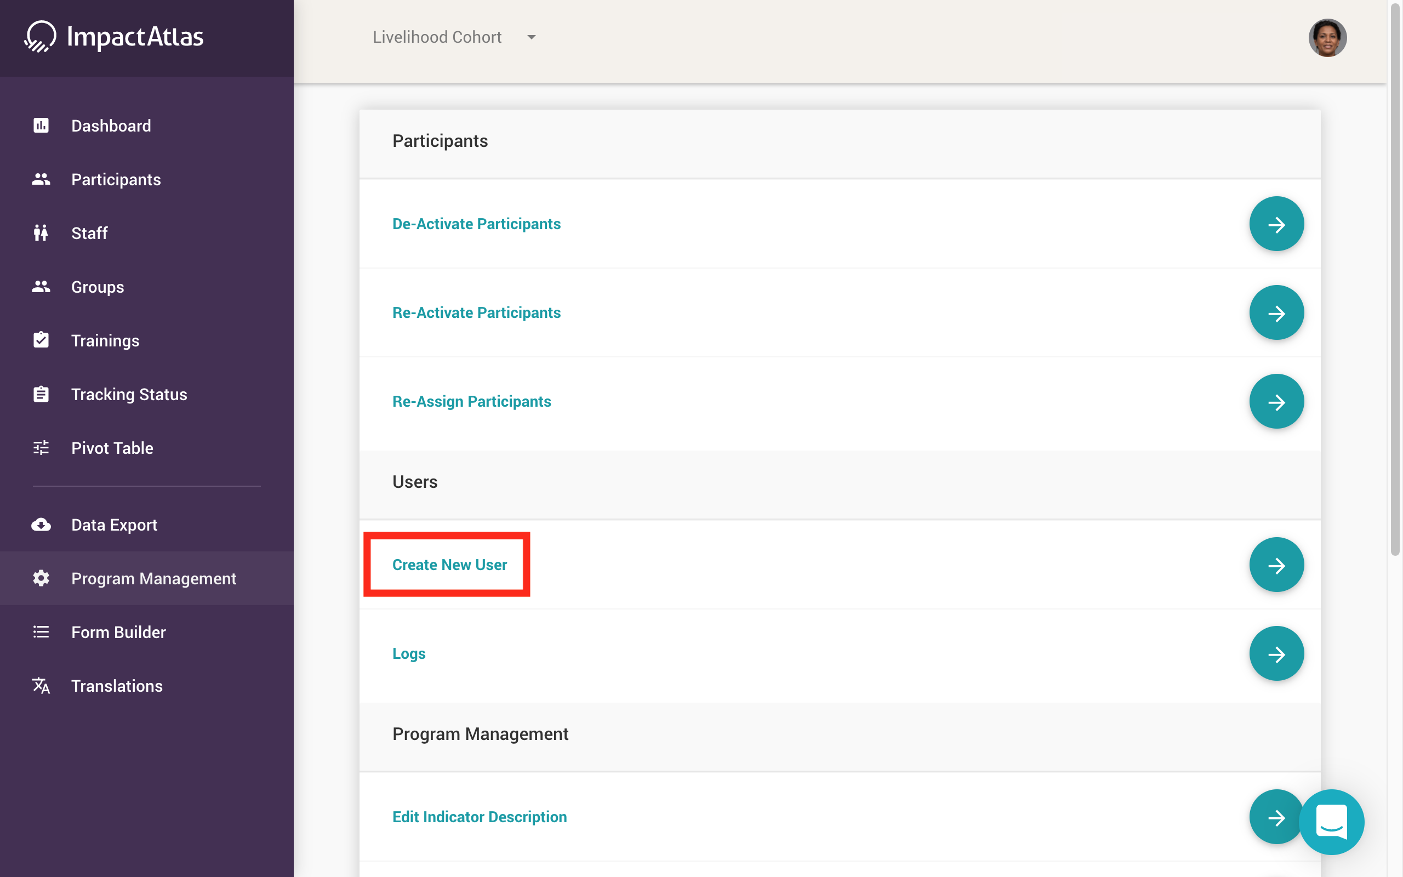The width and height of the screenshot is (1403, 877).
Task: Click the Livelihood Cohort dropdown arrow
Action: pos(531,37)
